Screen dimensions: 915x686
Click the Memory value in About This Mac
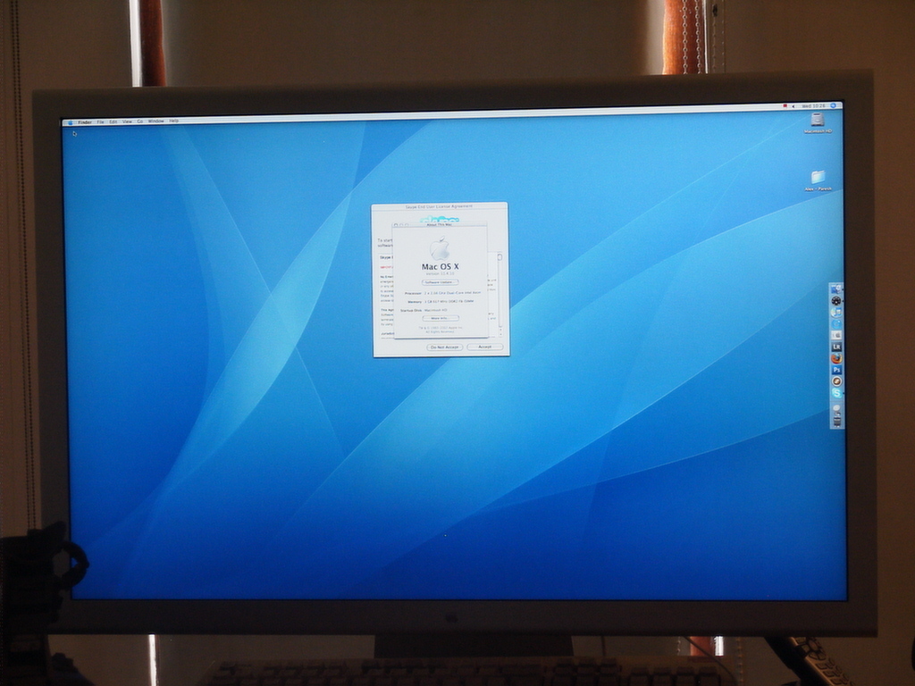click(x=449, y=302)
